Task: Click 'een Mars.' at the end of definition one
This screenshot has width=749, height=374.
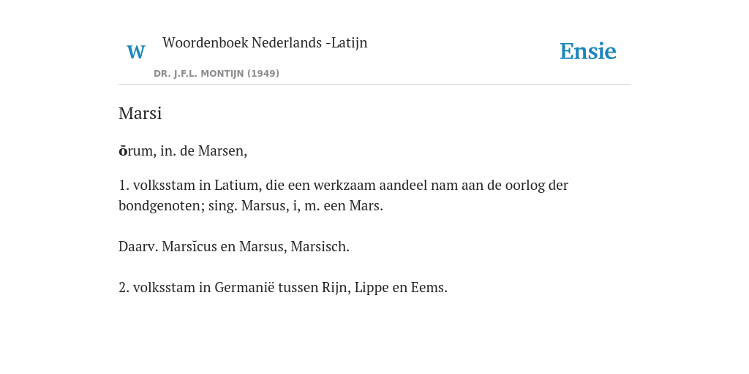Action: click(353, 206)
